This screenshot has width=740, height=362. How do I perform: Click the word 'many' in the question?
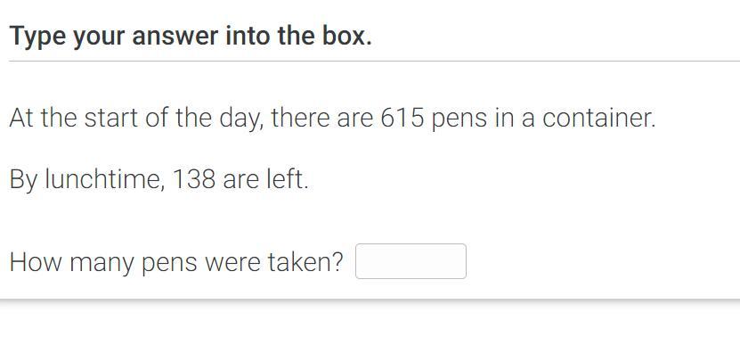pyautogui.click(x=102, y=264)
